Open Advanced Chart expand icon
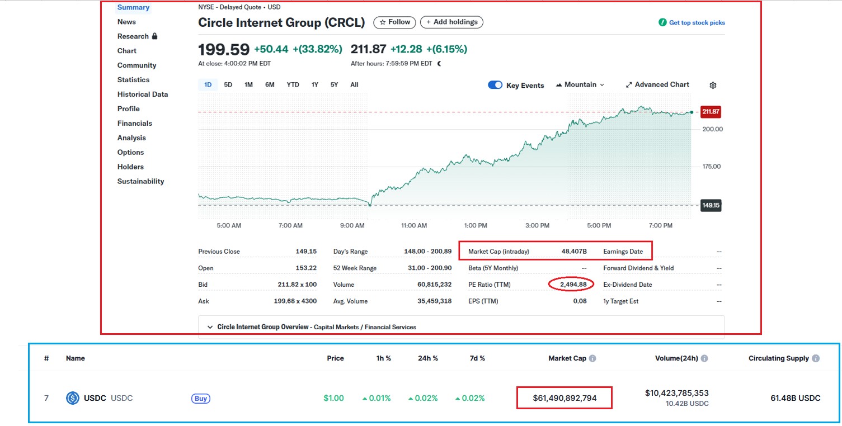 pos(629,85)
